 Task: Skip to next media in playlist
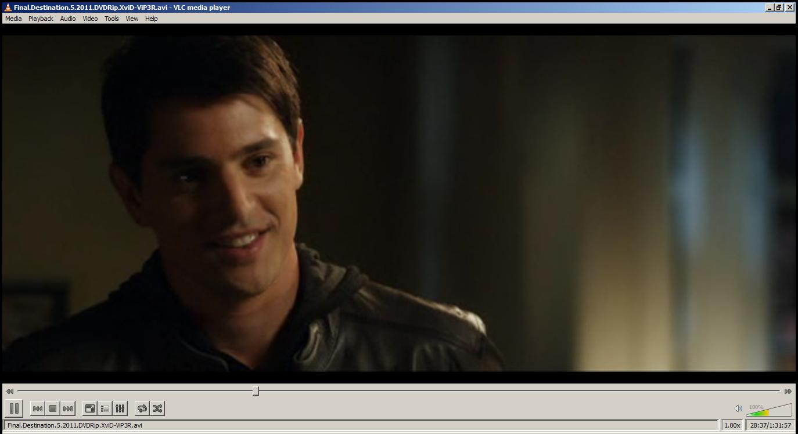pos(68,408)
